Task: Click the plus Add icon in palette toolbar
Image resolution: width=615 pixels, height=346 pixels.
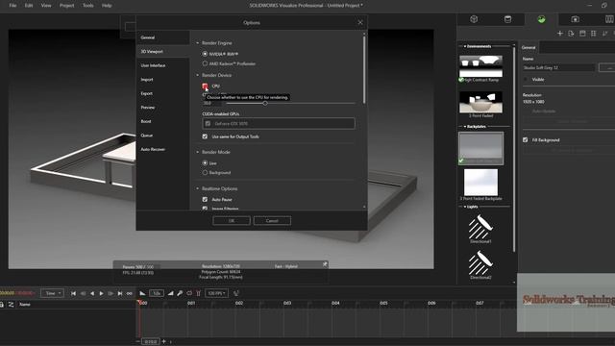Action: point(560,34)
